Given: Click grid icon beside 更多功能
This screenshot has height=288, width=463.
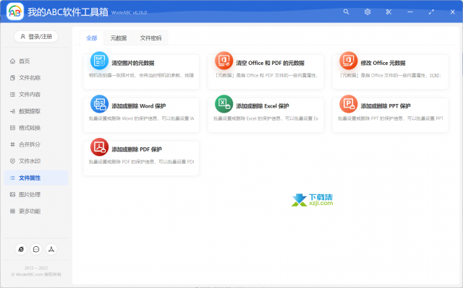Looking at the screenshot, I should point(12,211).
